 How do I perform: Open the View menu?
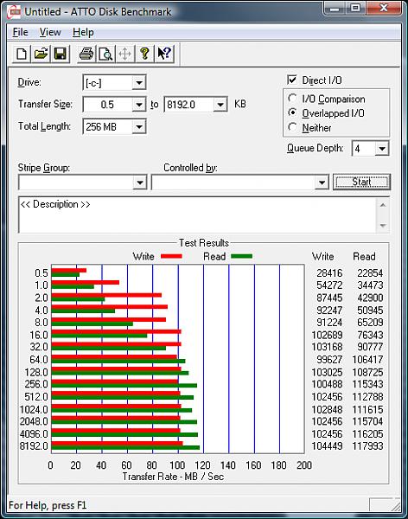pyautogui.click(x=50, y=32)
